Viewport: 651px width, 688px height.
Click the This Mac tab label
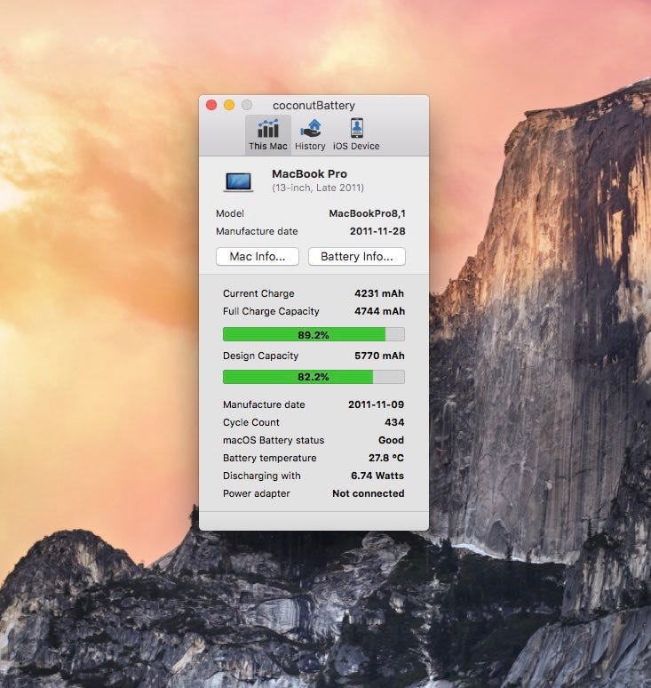[268, 146]
